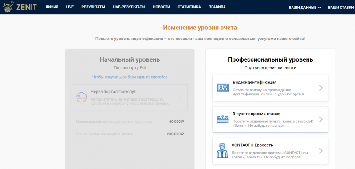
Task: Click the betting shop desk icon
Action: point(223,119)
